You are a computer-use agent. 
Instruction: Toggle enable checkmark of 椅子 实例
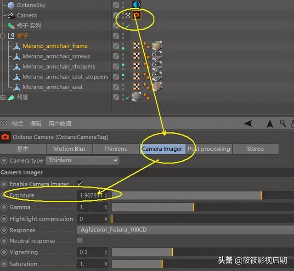(128, 26)
